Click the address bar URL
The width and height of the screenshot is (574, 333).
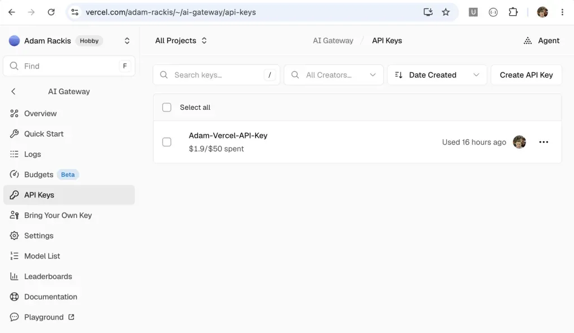170,12
